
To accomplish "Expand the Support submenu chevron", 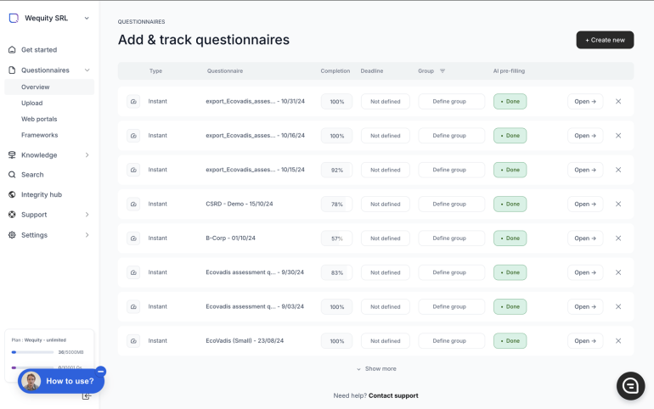I will pos(87,215).
